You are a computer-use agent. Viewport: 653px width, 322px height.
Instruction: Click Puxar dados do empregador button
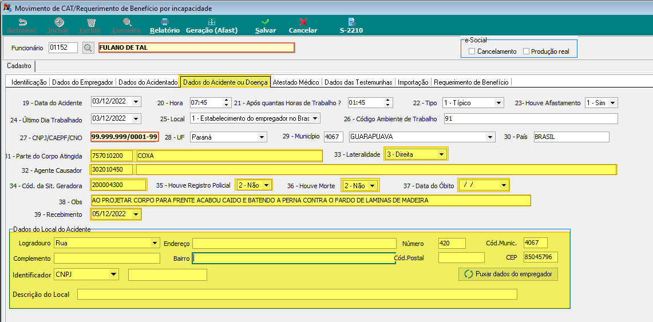tap(508, 274)
